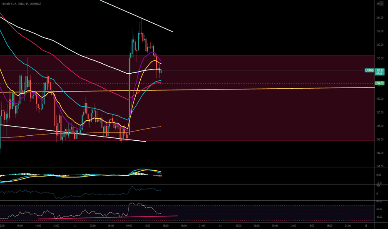Select the LTCUSD symbol label tag
Image resolution: width=388 pixels, height=229 pixels.
pos(369,70)
